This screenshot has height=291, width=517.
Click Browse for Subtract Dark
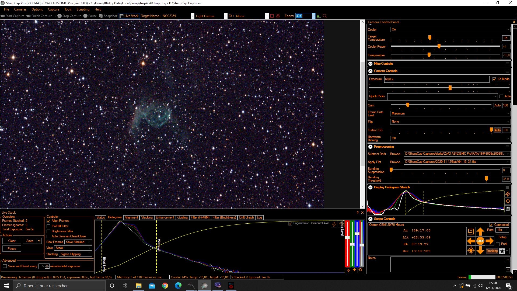(396, 154)
